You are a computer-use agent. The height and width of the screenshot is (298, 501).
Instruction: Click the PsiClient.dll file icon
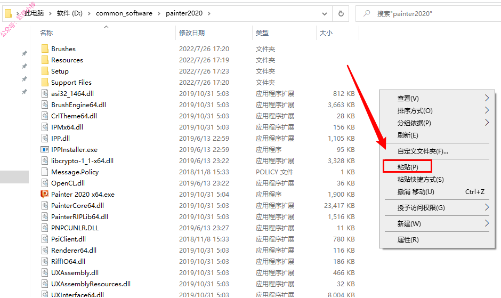click(45, 239)
